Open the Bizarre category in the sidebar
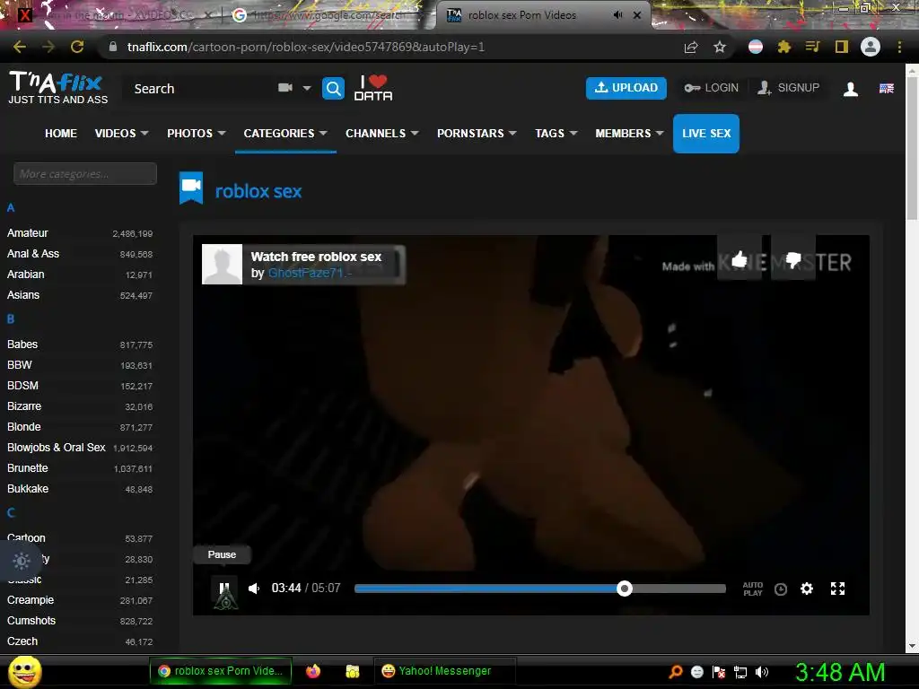Image resolution: width=919 pixels, height=689 pixels. pos(24,406)
